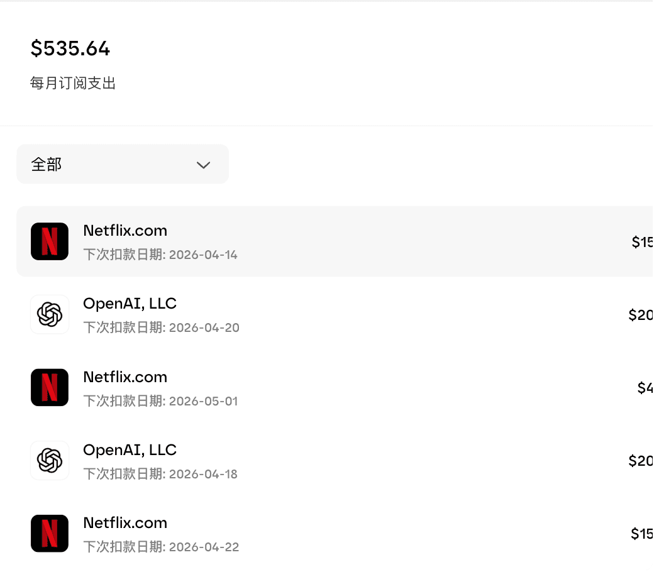Click 下次扣款日期: 2026-05-01 text
Viewport: 659px width, 572px height.
160,401
